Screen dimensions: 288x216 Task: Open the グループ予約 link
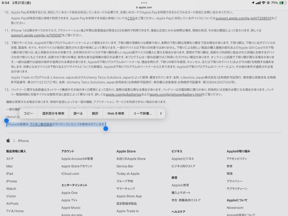click(x=125, y=181)
